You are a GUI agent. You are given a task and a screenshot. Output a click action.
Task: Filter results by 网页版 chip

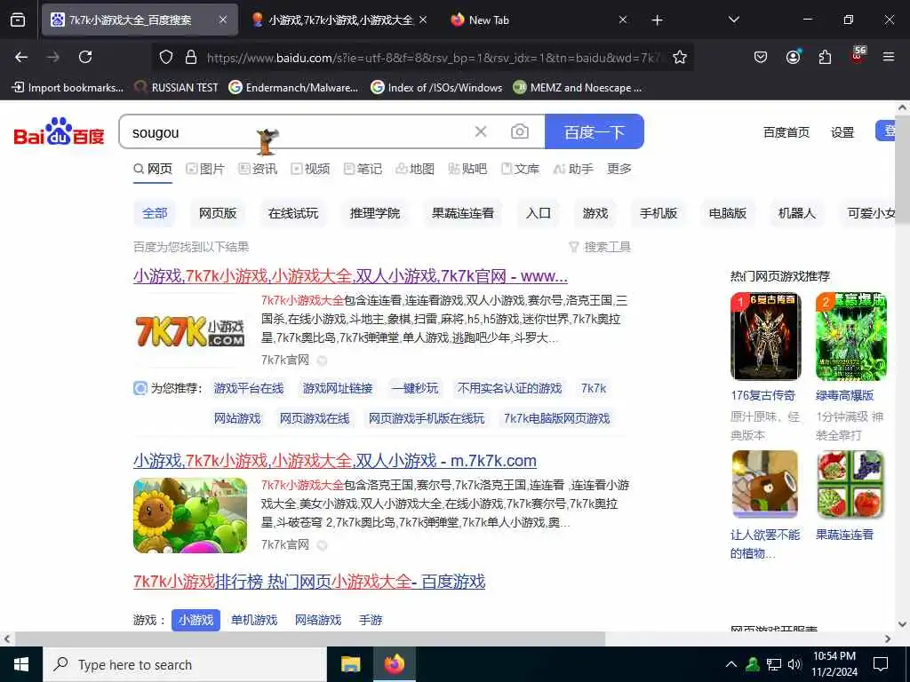[x=218, y=213]
